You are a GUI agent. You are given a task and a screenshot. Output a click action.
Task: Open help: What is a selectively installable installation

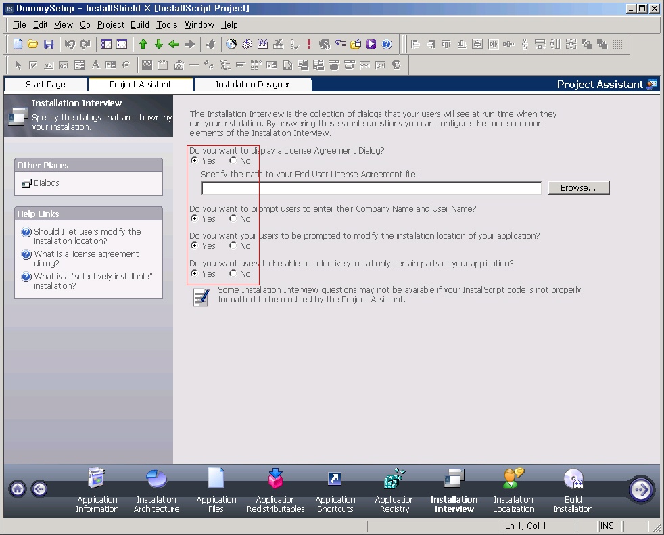point(93,281)
